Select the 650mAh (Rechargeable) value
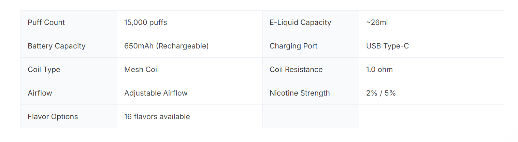Image resolution: width=518 pixels, height=142 pixels. pos(167,46)
